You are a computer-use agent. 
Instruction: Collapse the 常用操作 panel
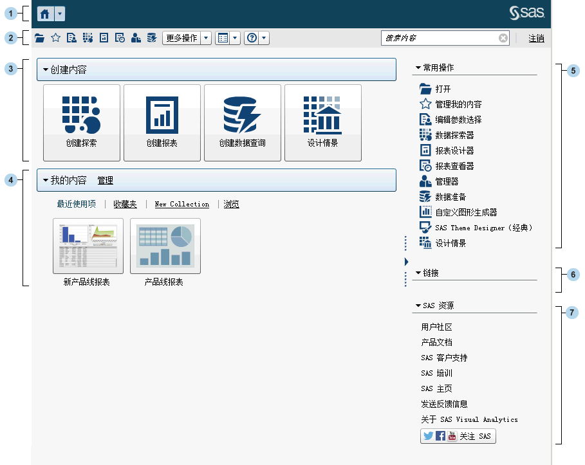(x=418, y=68)
